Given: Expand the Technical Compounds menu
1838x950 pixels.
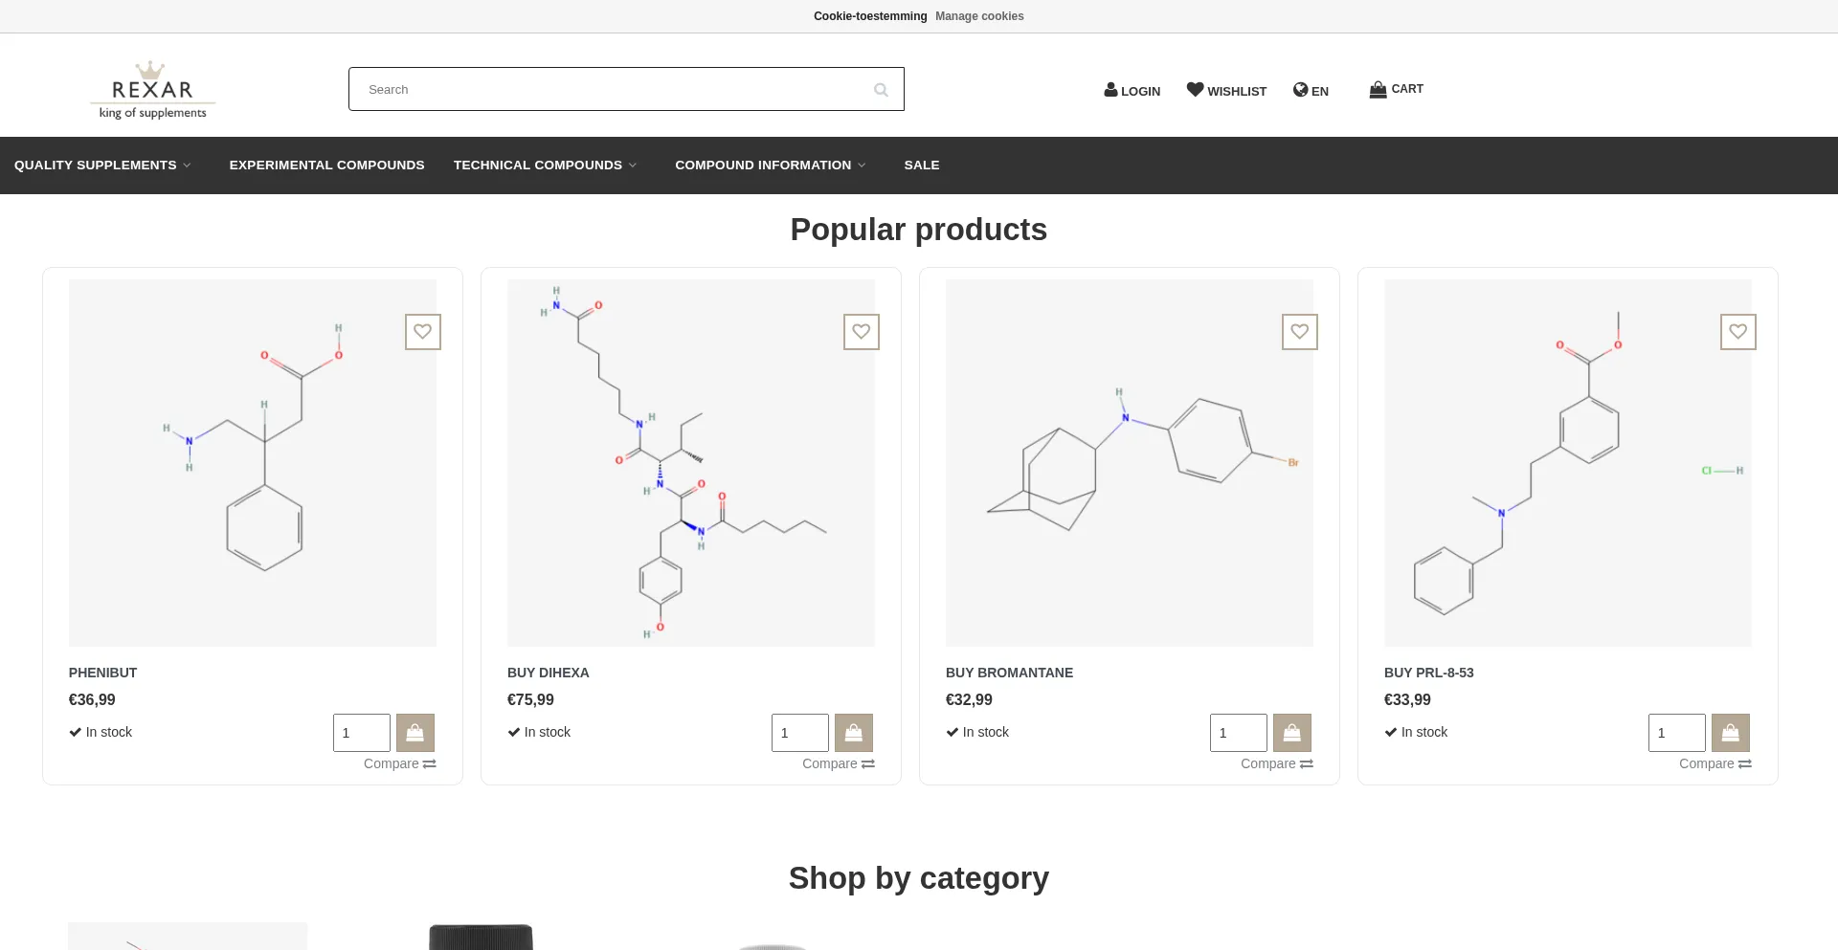Looking at the screenshot, I should coord(545,166).
